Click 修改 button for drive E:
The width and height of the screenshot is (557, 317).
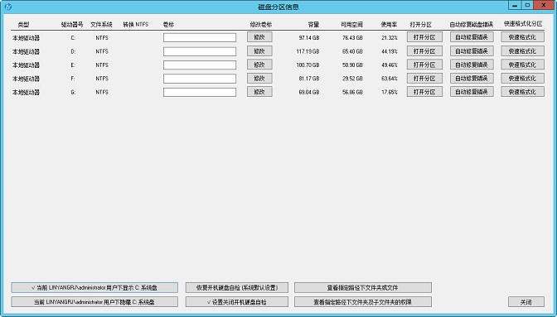coord(259,65)
